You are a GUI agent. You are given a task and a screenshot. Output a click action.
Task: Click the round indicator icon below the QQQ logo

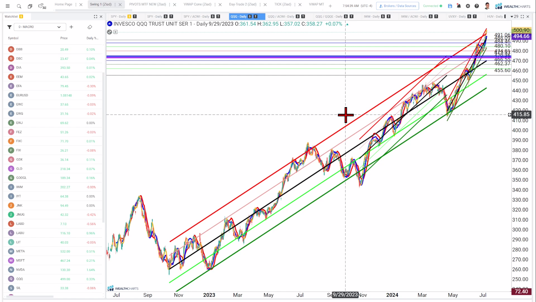coord(109,32)
